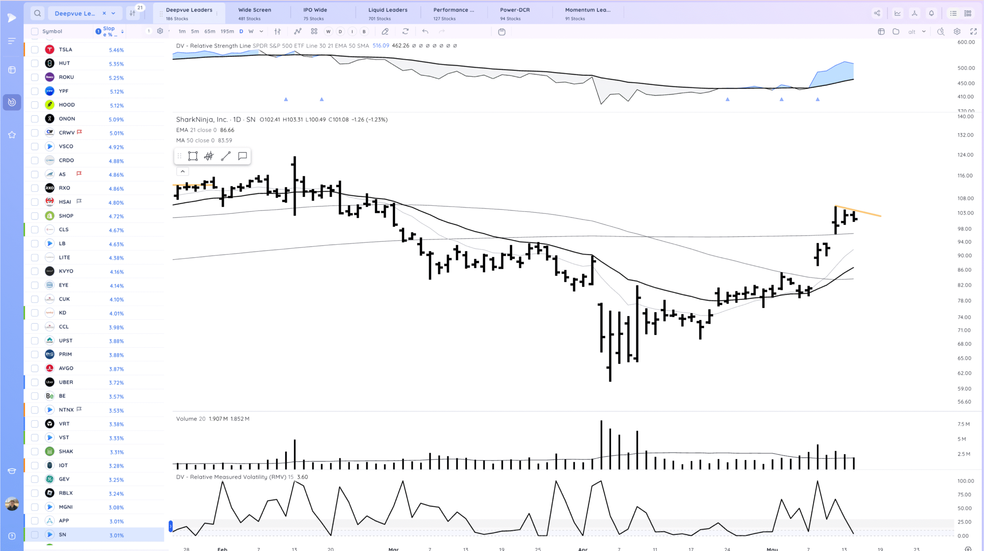The height and width of the screenshot is (551, 984).
Task: Open the favorites star in sidebar
Action: [x=12, y=135]
